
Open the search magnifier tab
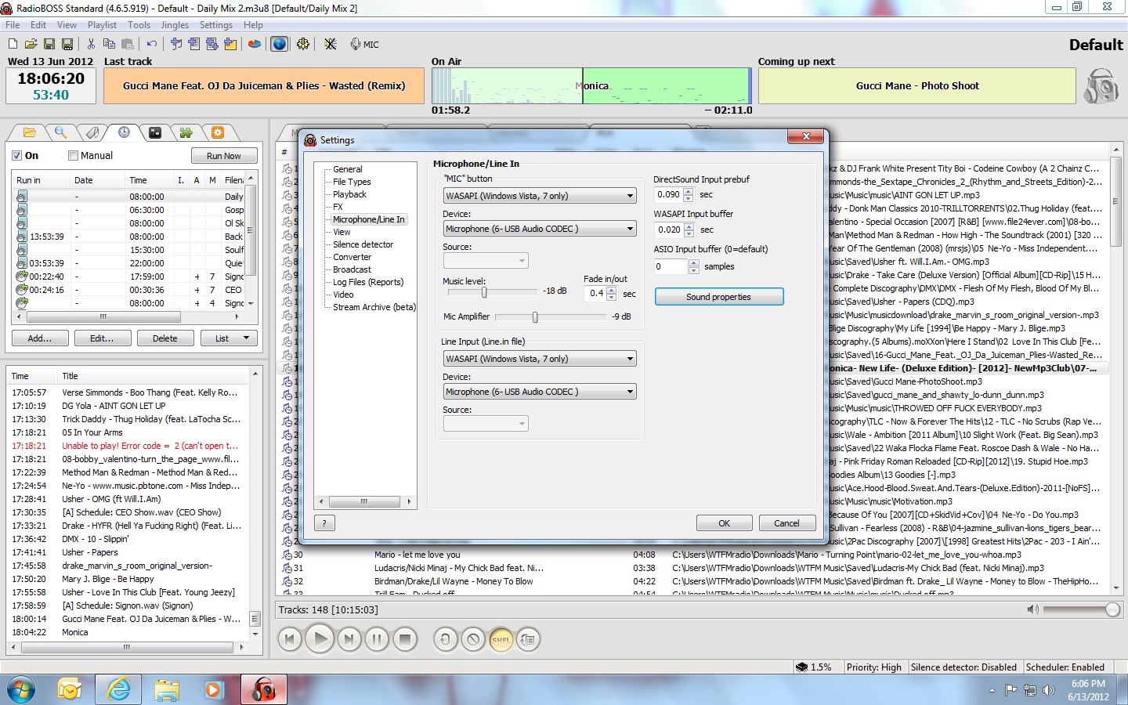(60, 132)
